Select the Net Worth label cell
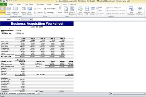The height and width of the screenshot is (97, 146). [x=39, y=91]
